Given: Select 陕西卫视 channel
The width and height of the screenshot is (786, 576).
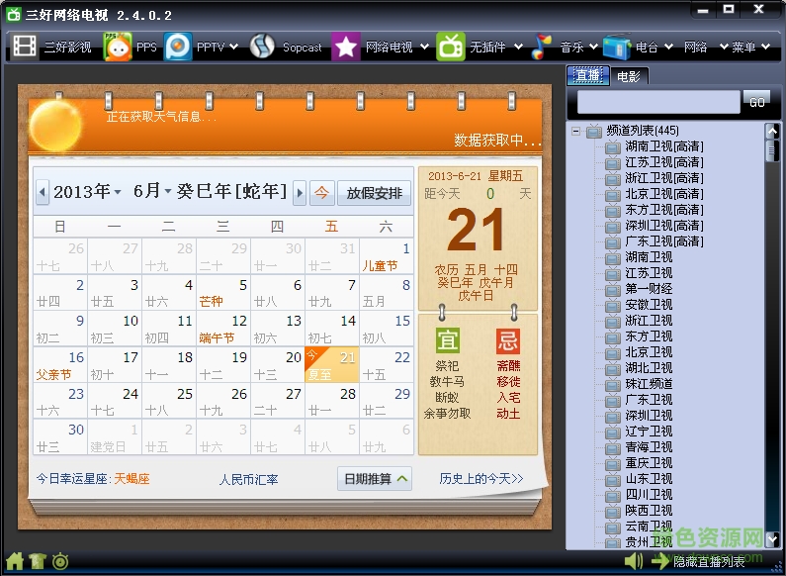Looking at the screenshot, I should (649, 511).
